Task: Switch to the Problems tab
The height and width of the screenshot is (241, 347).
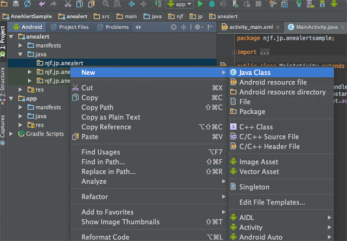Action: pos(112,27)
